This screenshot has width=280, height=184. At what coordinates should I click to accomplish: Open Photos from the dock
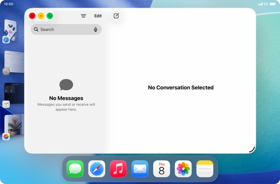click(x=183, y=169)
